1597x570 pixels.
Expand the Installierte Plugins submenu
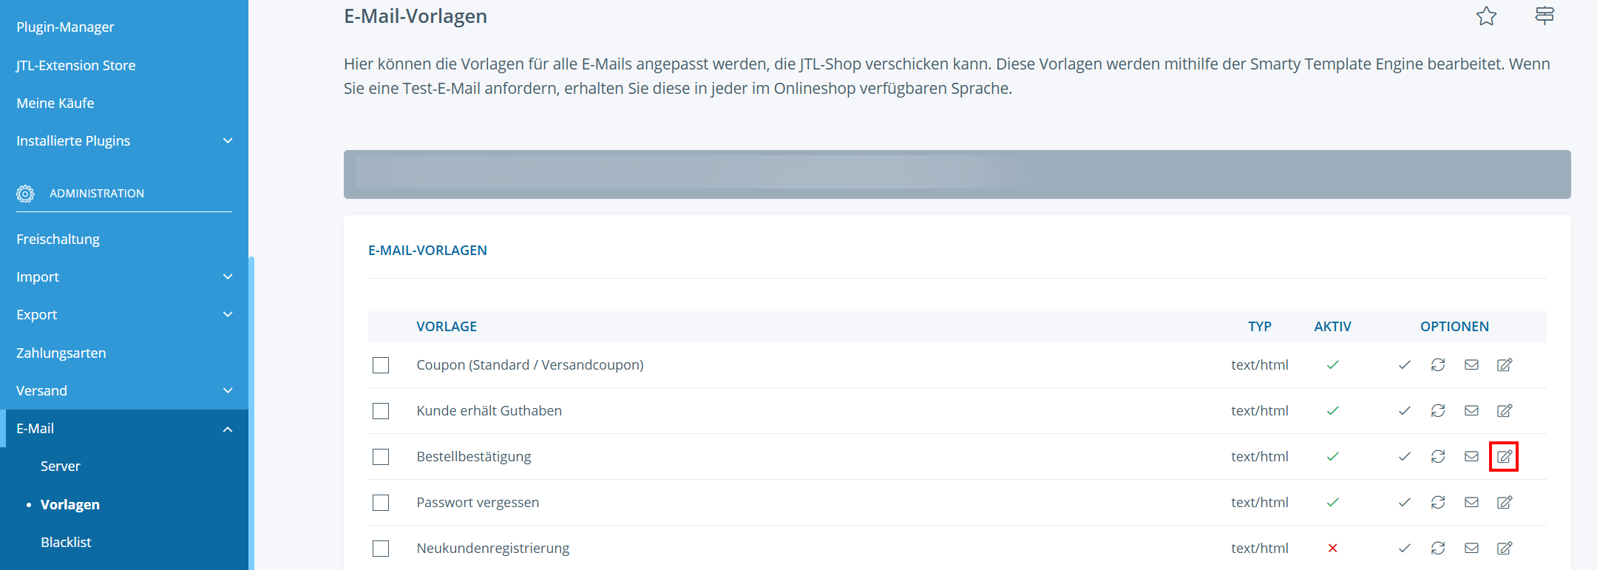[x=228, y=141]
